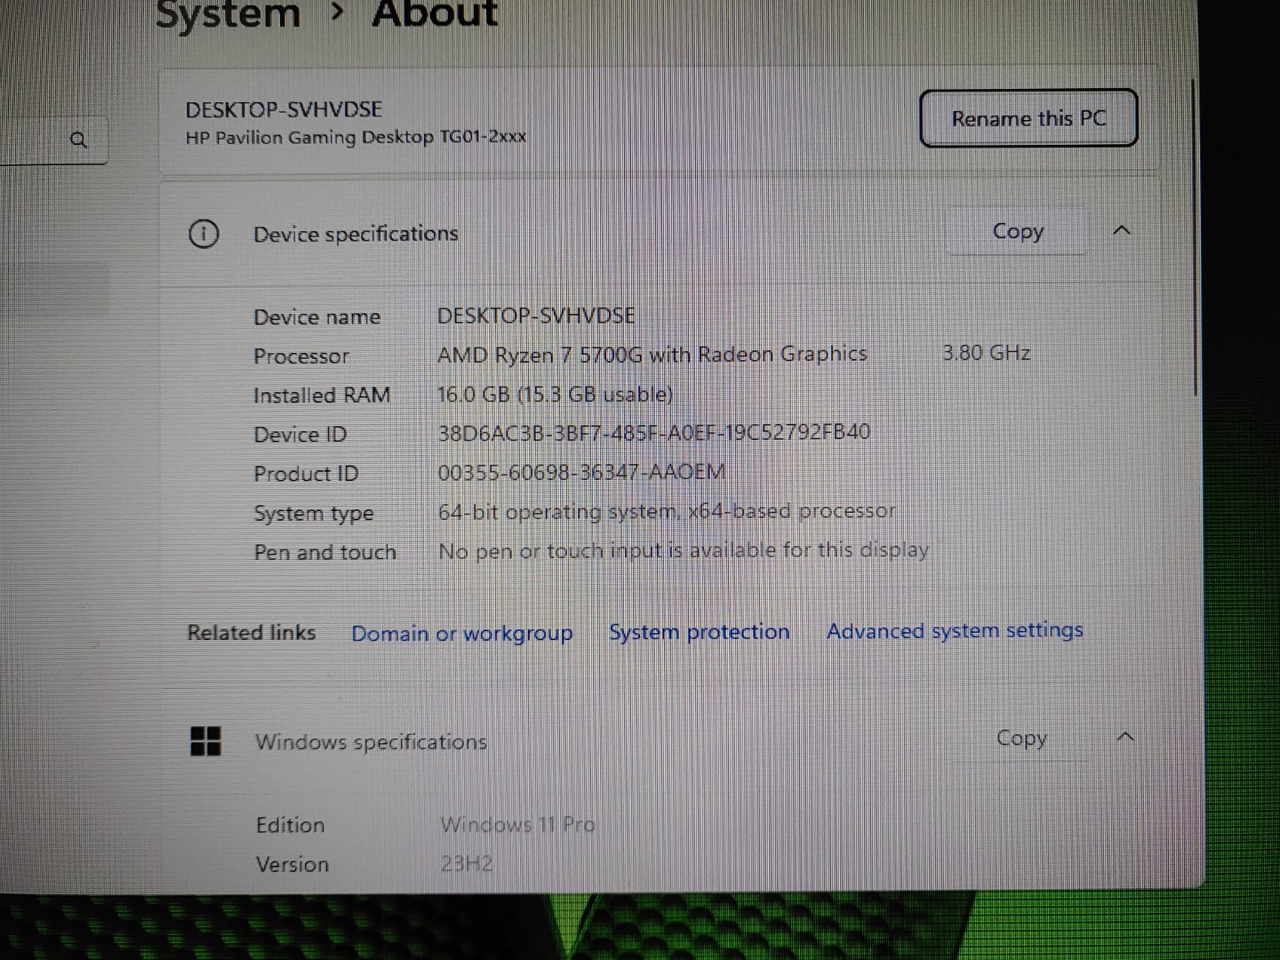1280x960 pixels.
Task: Click the About breadcrumb title
Action: [435, 12]
